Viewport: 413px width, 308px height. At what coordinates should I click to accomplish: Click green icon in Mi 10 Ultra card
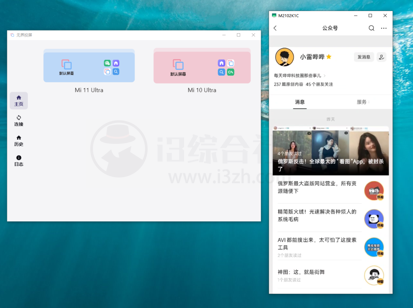(x=231, y=72)
